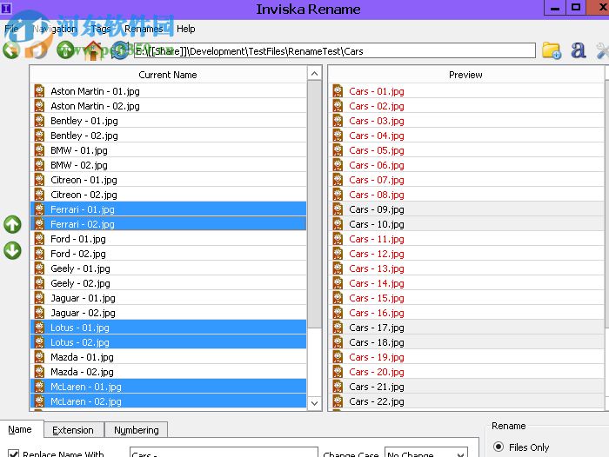This screenshot has height=457, width=609.
Task: Open the Navigation menu
Action: tap(54, 29)
